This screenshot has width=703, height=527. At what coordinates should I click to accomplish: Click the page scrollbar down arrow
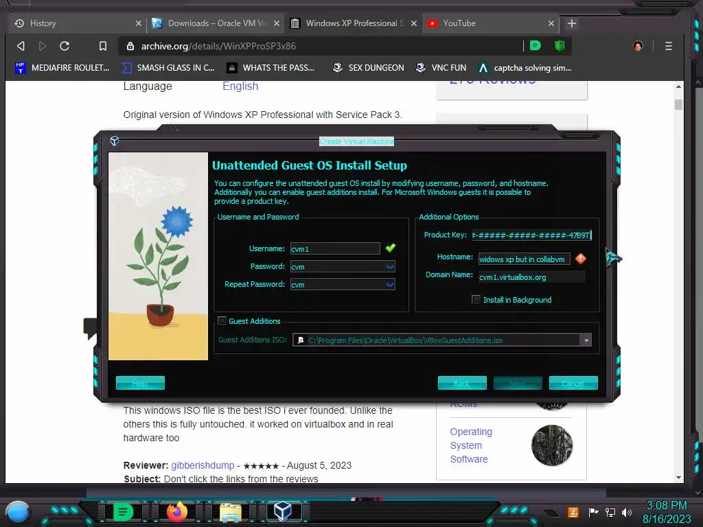coord(678,478)
